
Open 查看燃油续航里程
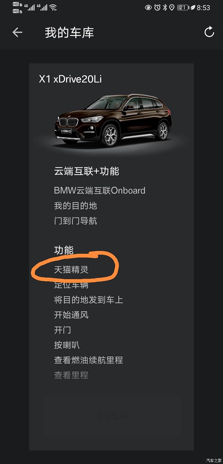click(89, 360)
